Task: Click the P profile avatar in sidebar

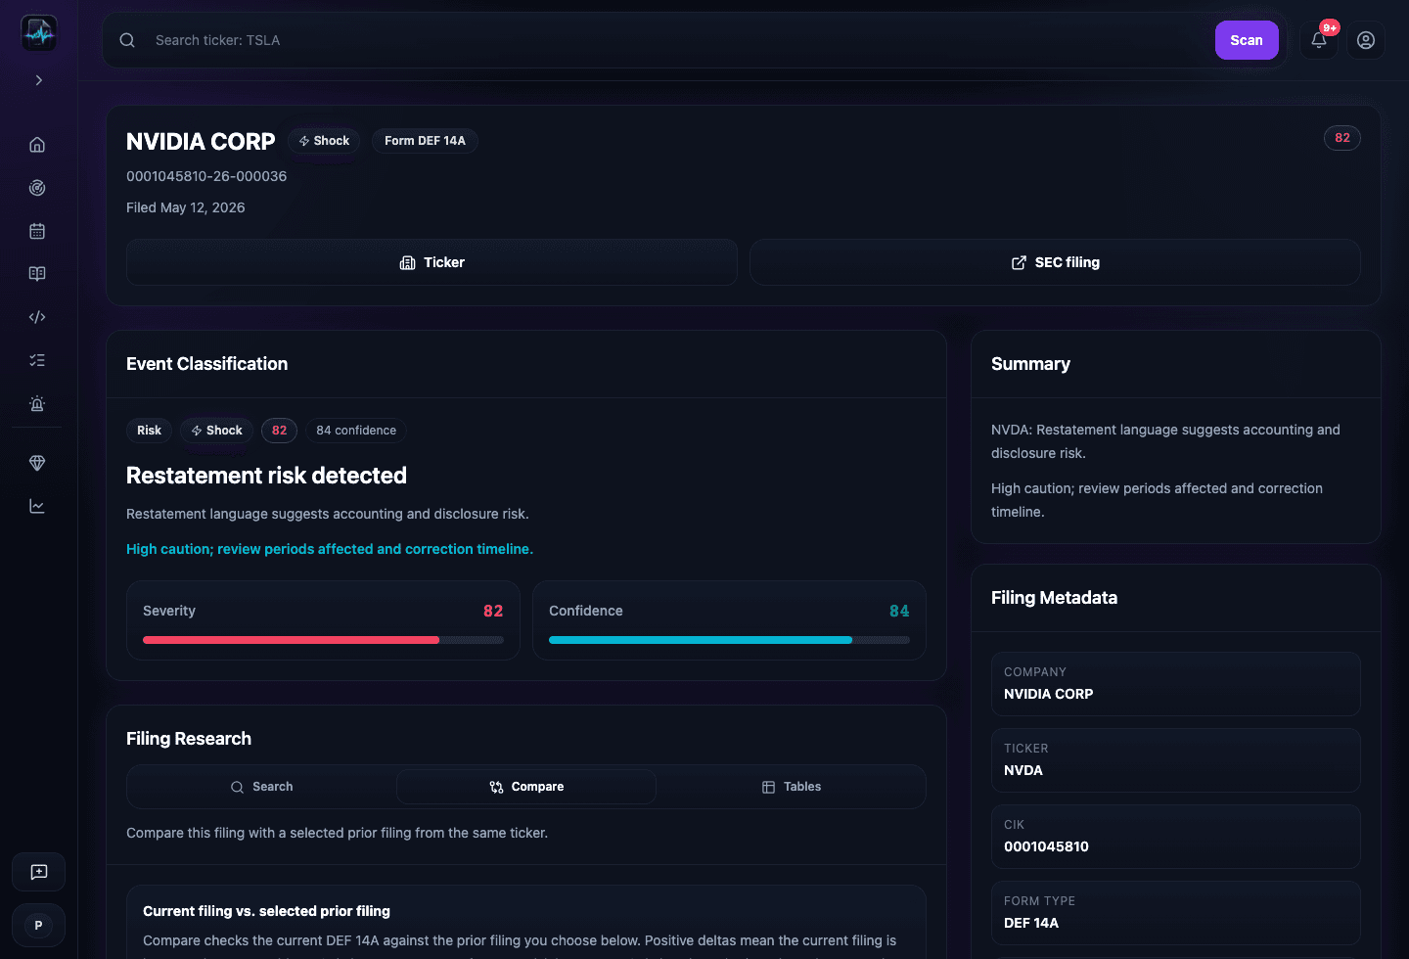Action: [x=39, y=925]
